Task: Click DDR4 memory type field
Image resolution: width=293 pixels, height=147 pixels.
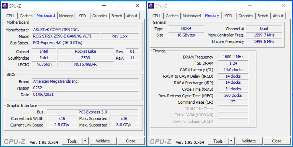Action: pyautogui.click(x=186, y=29)
